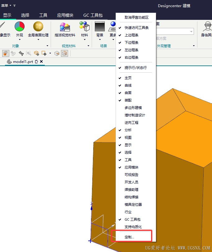The width and height of the screenshot is (212, 252).
Task: Click the model1.prt part file icon
Action: click(9, 61)
